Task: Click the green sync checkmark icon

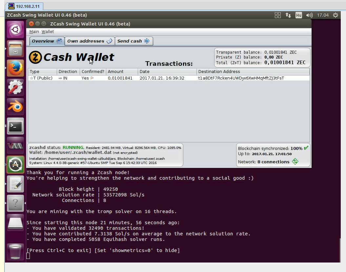Action: coord(306,148)
